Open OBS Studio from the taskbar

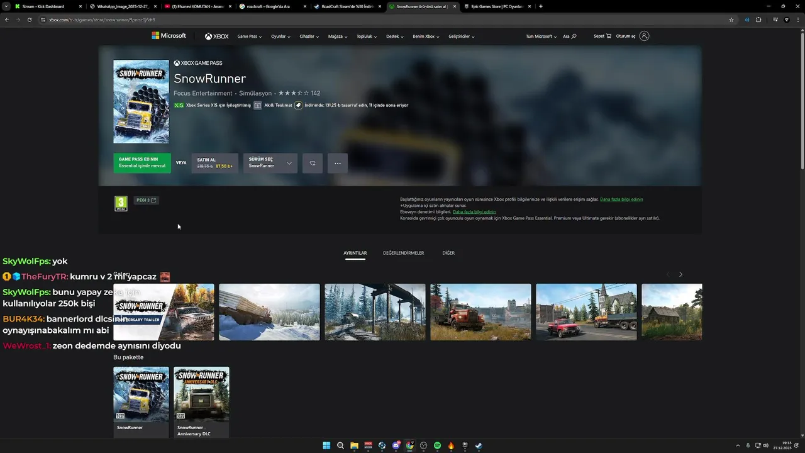coord(423,445)
